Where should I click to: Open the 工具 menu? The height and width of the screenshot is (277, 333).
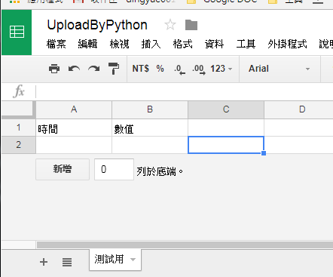246,44
